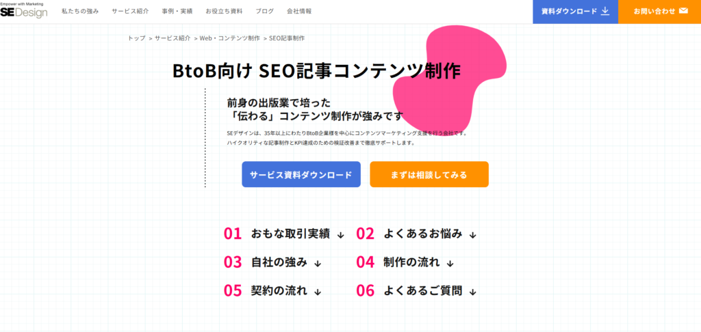Click arrow beside おもな取引実績
Viewport: 701px width, 332px height.
click(341, 235)
